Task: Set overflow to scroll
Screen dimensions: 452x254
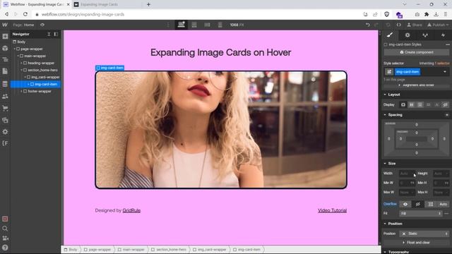Action: coord(430,204)
